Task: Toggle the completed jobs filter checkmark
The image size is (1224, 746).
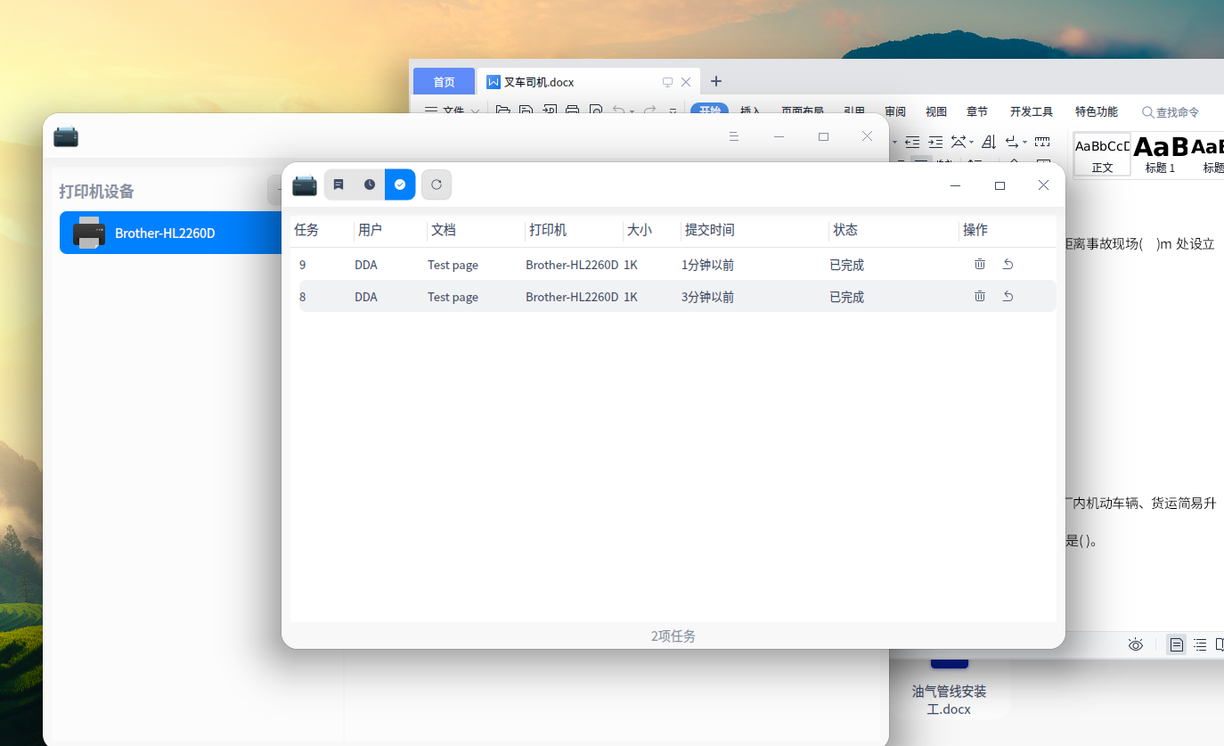Action: tap(399, 184)
